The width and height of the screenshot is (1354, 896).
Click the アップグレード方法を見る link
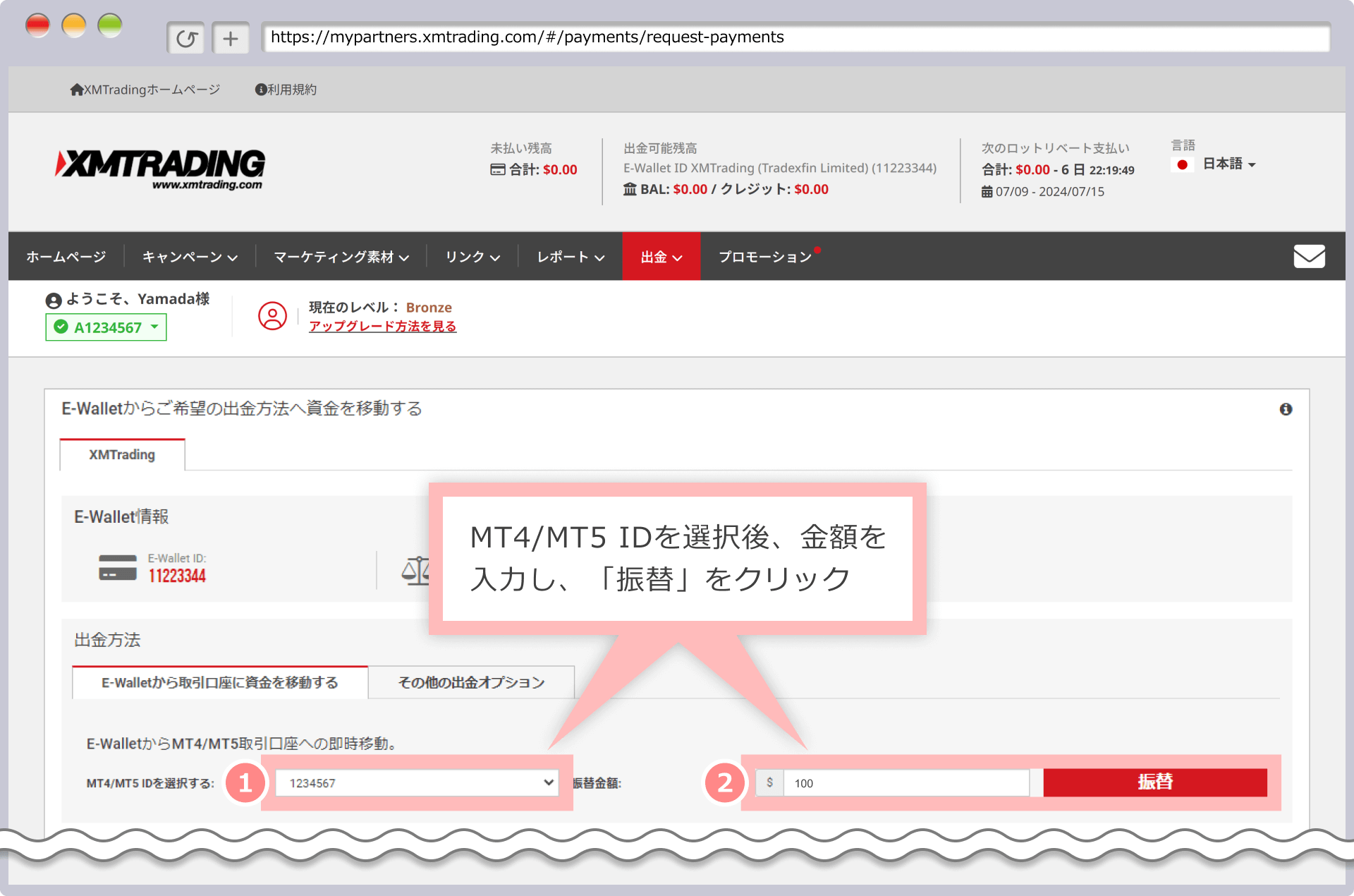pyautogui.click(x=383, y=327)
